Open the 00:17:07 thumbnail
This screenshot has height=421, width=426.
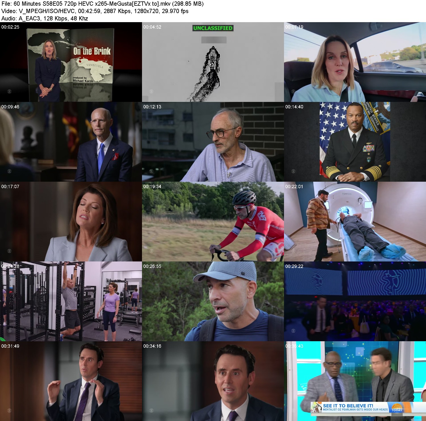tap(71, 221)
